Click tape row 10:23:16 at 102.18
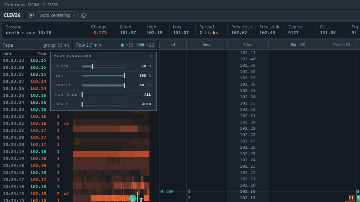 36,187
